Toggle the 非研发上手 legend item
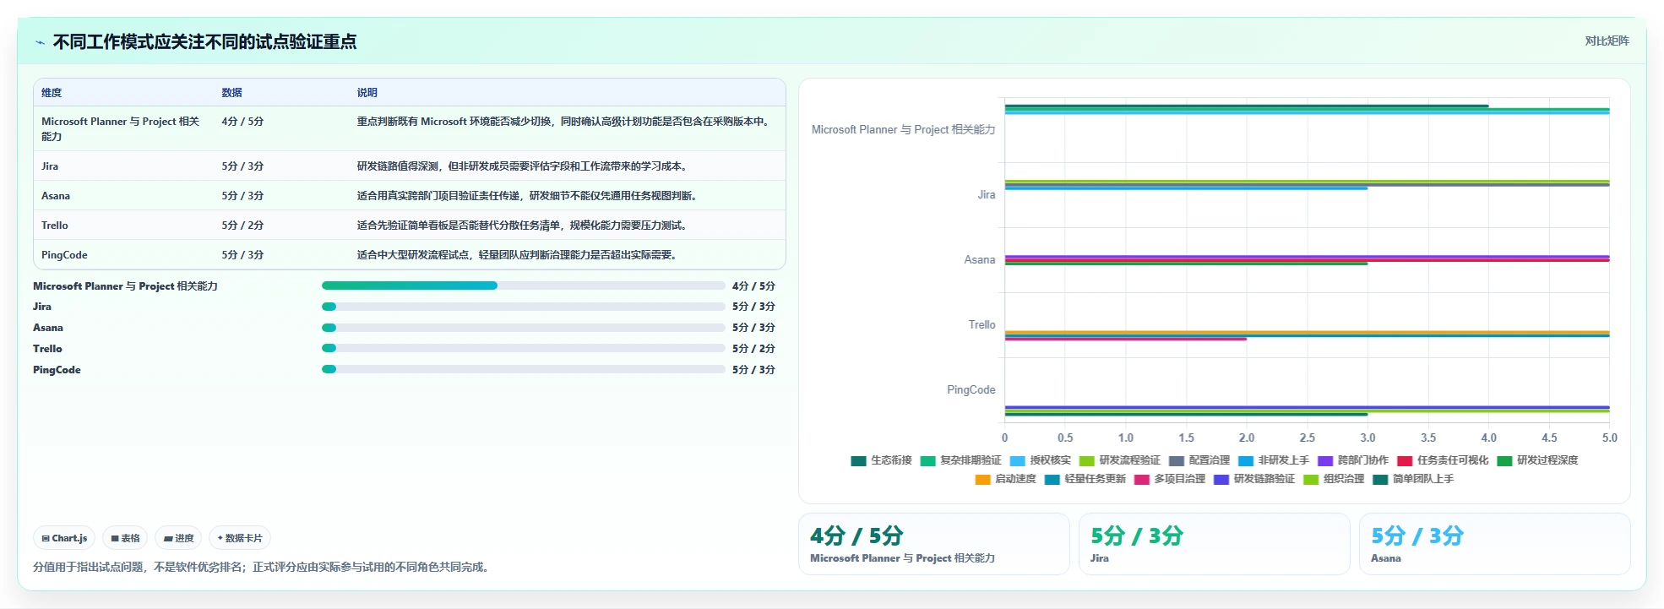The height and width of the screenshot is (609, 1664). click(1273, 460)
